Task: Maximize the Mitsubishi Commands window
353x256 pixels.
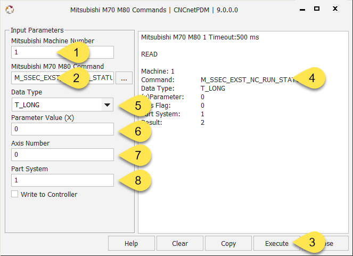Action: coord(317,9)
